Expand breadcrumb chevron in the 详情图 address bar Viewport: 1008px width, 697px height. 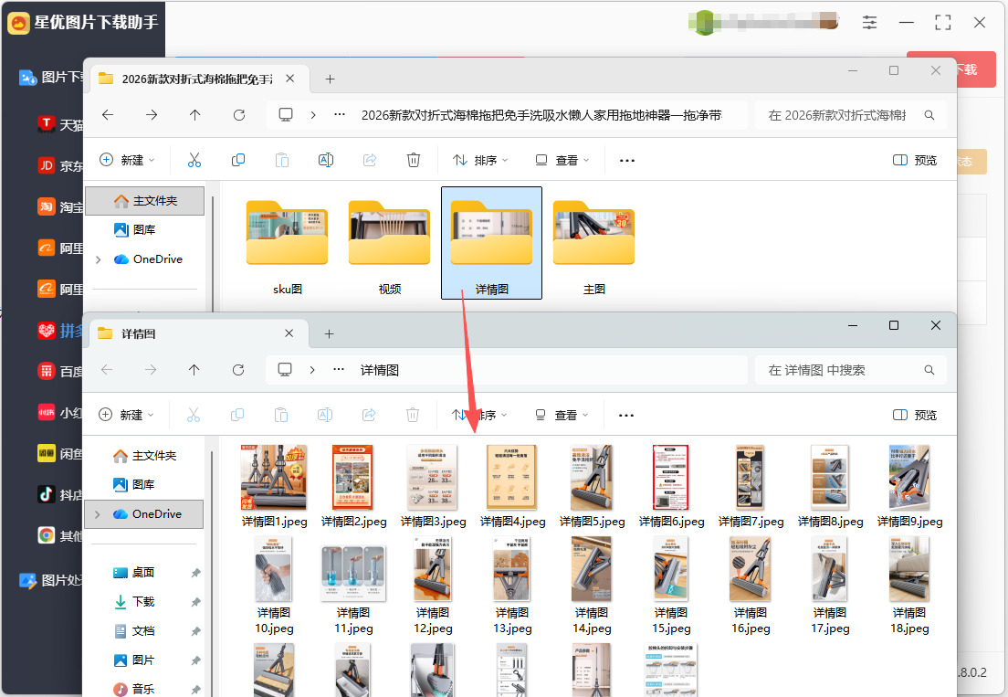coord(311,370)
